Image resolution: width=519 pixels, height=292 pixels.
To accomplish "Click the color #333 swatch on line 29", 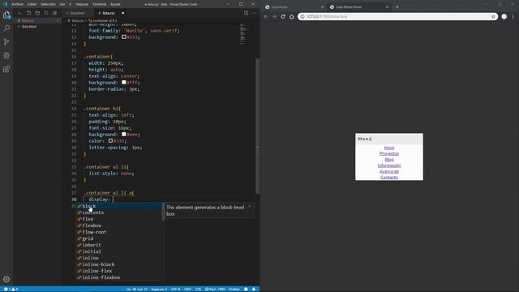I will (110, 141).
